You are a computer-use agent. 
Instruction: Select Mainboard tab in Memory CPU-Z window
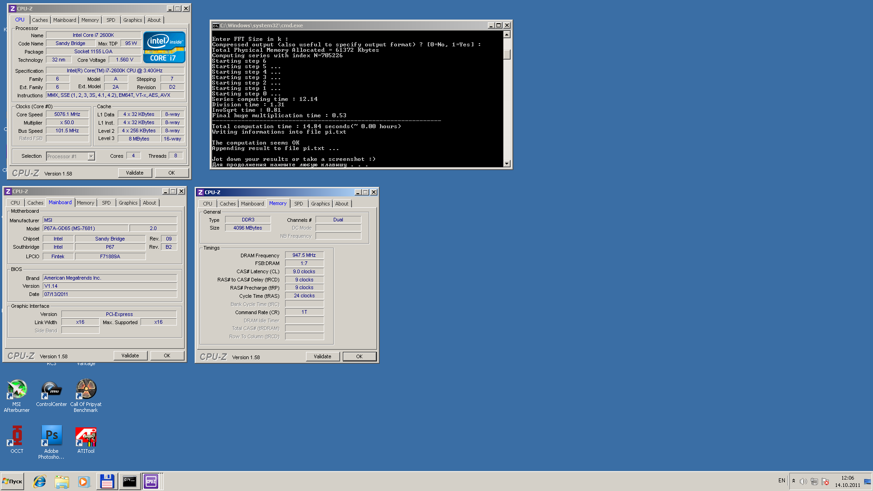[252, 204]
